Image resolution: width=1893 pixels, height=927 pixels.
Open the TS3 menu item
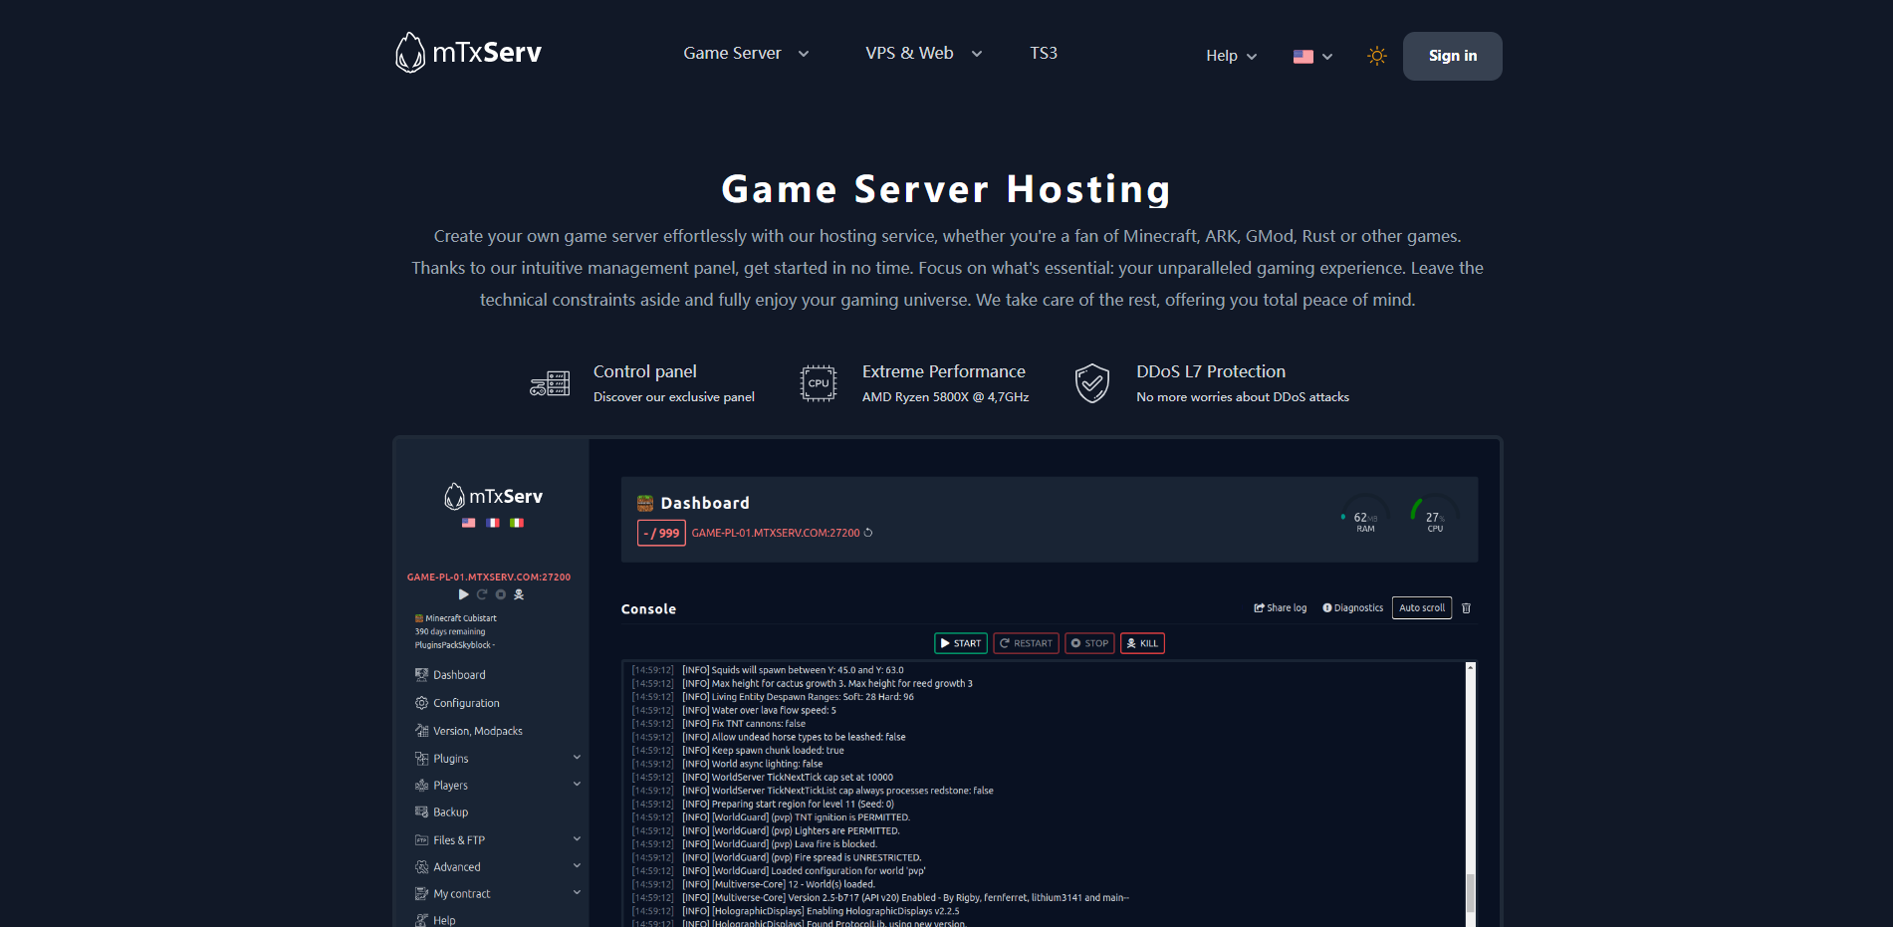(1044, 53)
